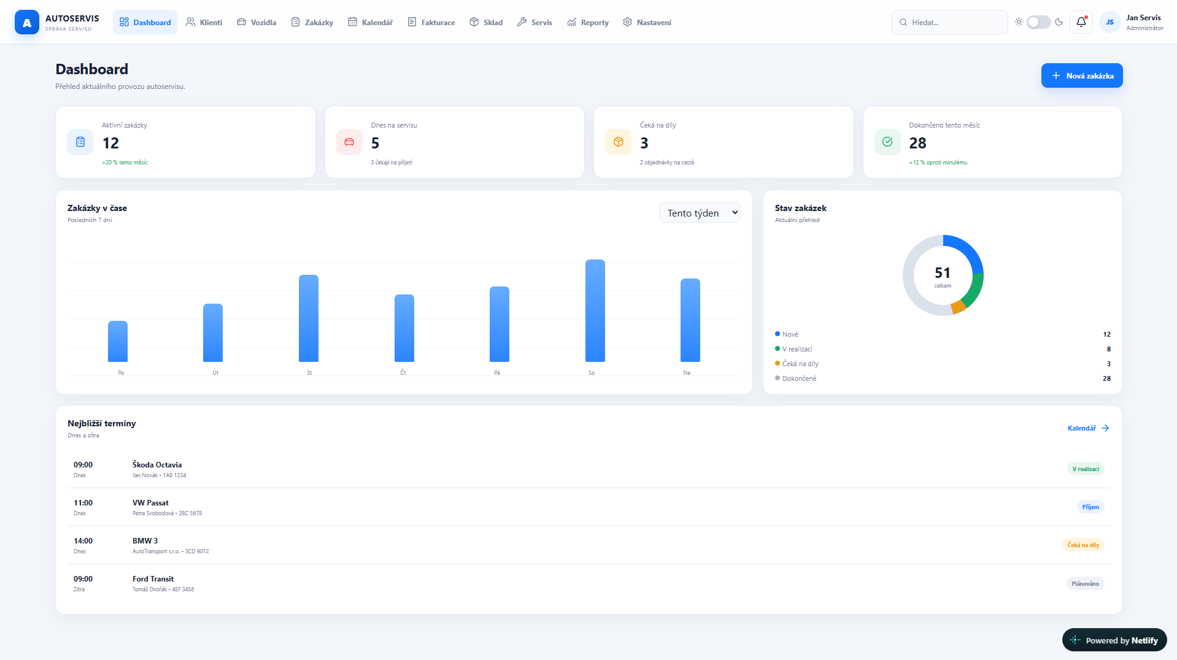Open the Tento týden period dropdown
Viewport: 1177px width, 660px height.
coord(700,213)
